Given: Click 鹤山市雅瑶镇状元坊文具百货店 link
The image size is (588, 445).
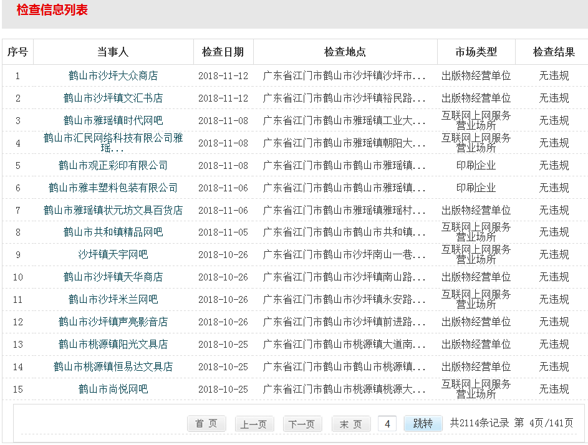Looking at the screenshot, I should [113, 210].
